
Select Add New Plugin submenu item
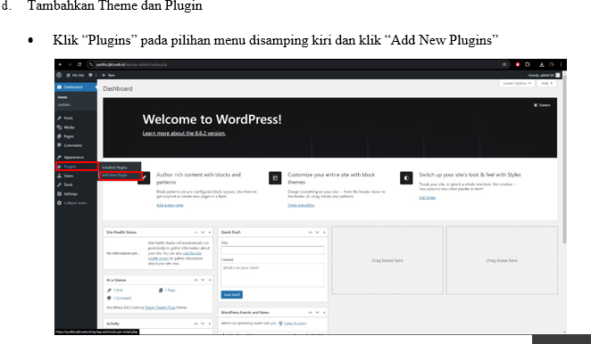point(121,176)
